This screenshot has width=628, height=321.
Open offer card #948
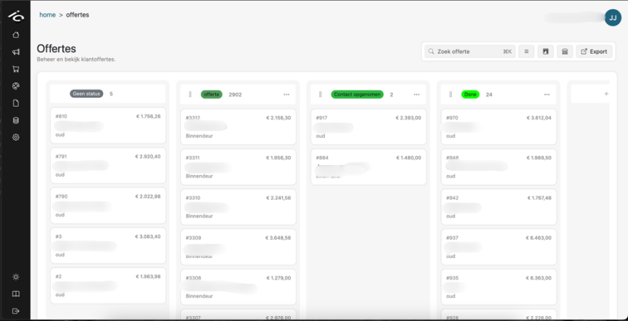[499, 167]
